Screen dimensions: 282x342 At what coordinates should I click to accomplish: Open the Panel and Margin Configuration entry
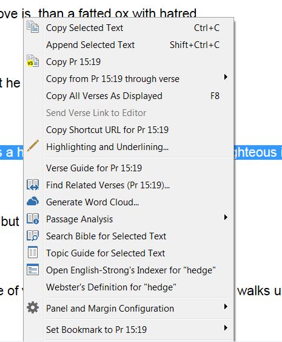[x=129, y=309]
